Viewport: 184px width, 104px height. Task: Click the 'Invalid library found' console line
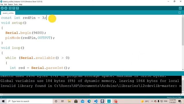tap(91, 86)
